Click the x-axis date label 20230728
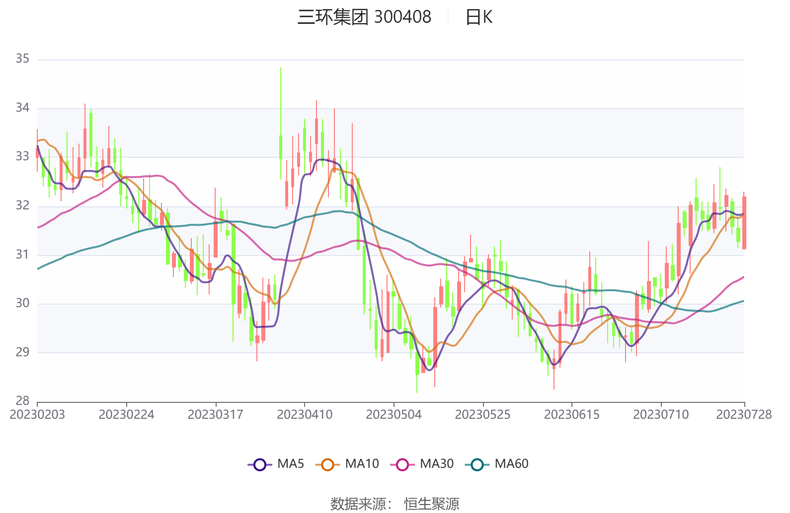 click(x=744, y=415)
